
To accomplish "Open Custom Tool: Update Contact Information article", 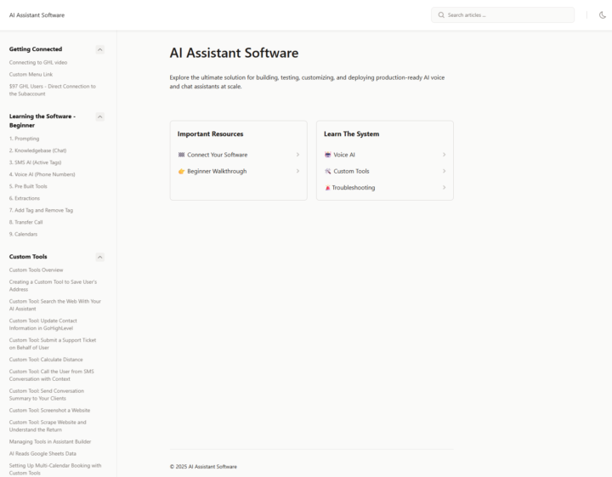I will 43,324.
